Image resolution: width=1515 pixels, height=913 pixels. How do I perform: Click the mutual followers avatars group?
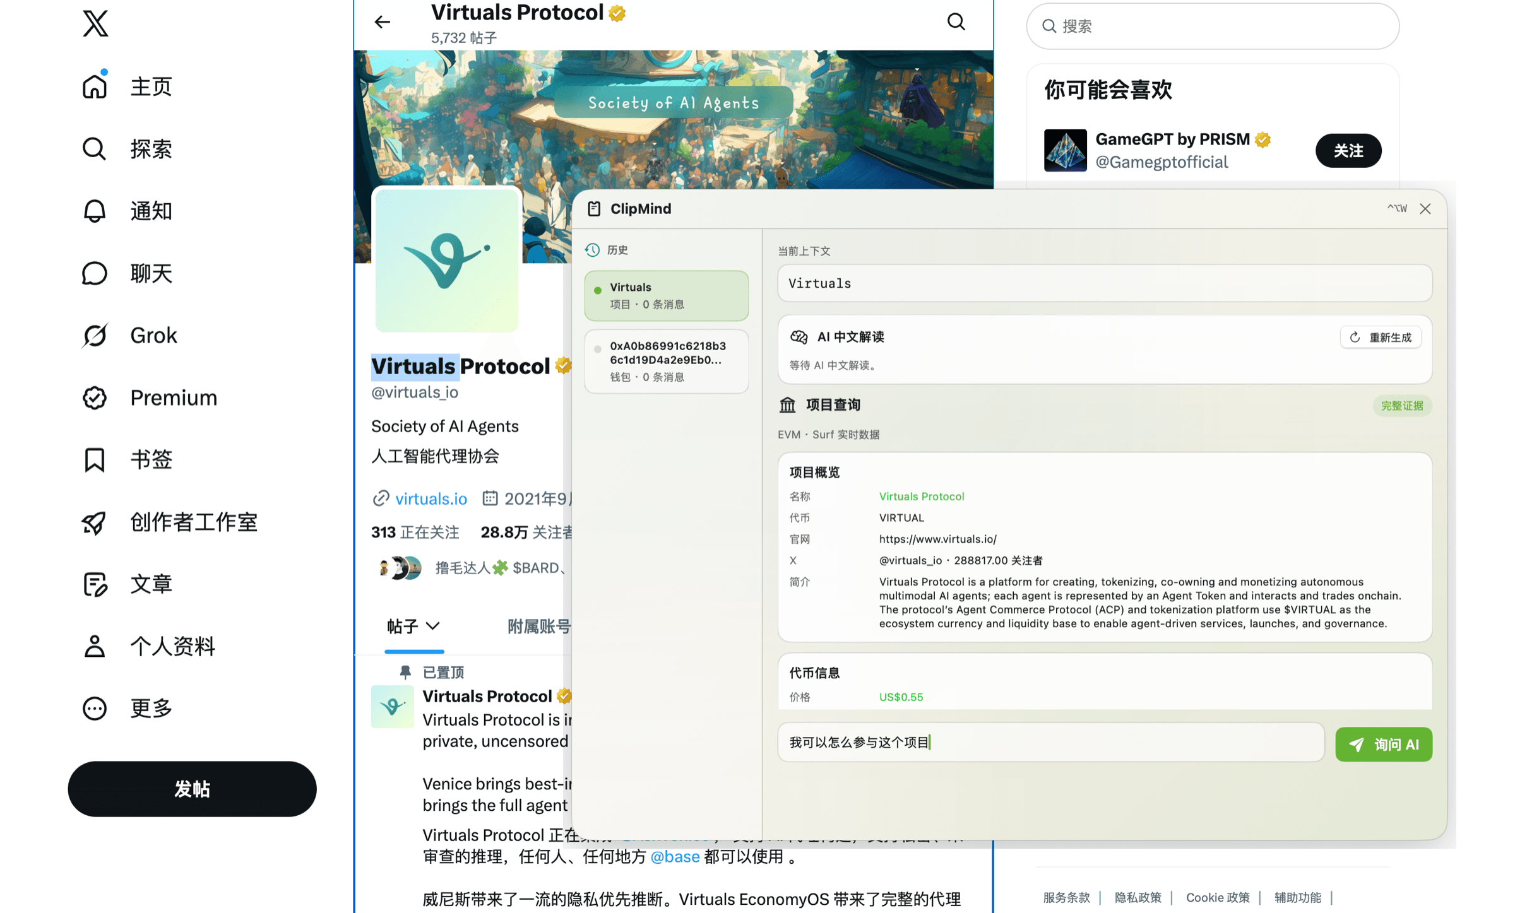pyautogui.click(x=400, y=568)
